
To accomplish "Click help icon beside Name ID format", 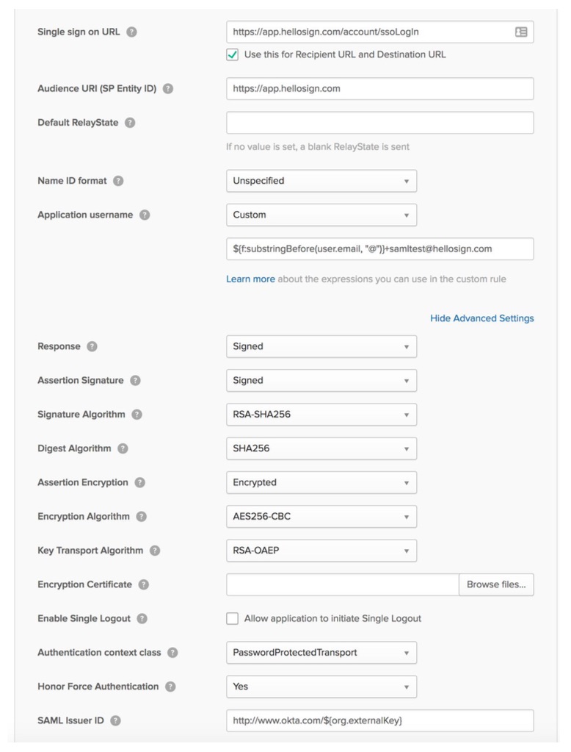I will point(118,181).
